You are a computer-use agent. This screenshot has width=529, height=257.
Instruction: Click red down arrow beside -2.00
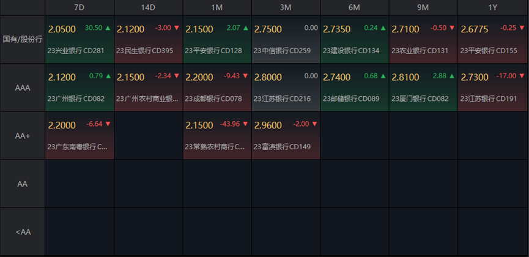(x=314, y=124)
